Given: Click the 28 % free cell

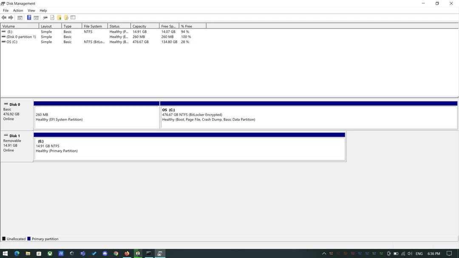Looking at the screenshot, I should pos(185,42).
